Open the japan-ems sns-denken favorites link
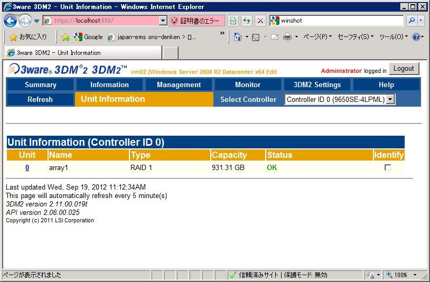 point(152,37)
